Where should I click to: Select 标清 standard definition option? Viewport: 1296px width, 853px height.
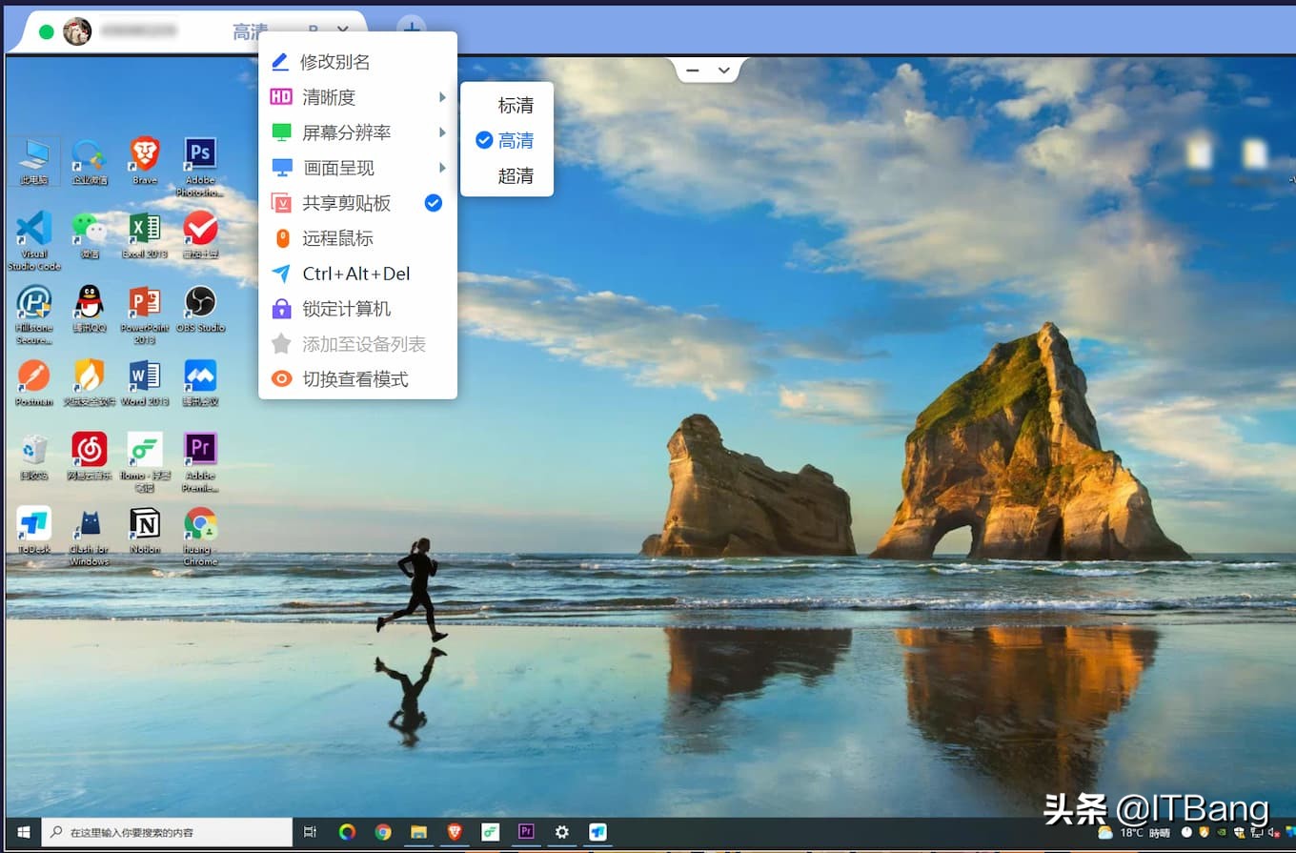tap(516, 105)
